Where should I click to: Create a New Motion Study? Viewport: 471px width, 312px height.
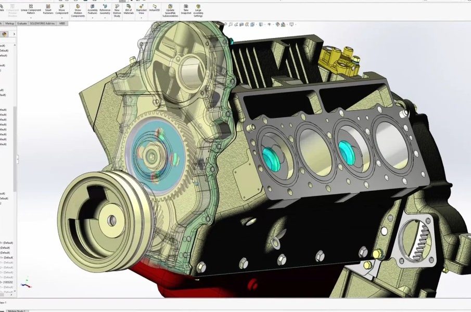pyautogui.click(x=117, y=10)
